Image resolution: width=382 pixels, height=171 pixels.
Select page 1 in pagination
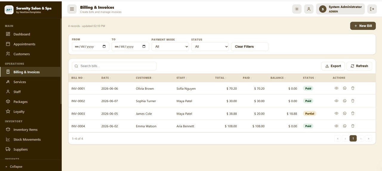pyautogui.click(x=353, y=138)
